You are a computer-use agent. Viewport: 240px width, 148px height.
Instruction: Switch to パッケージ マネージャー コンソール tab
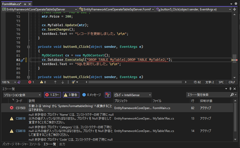tap(21, 144)
